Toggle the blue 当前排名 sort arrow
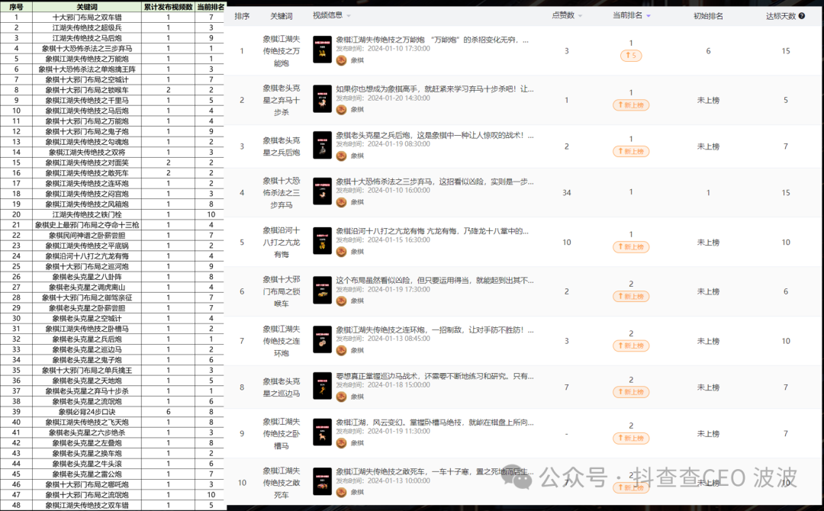Screen dimensions: 824x511 [649, 16]
